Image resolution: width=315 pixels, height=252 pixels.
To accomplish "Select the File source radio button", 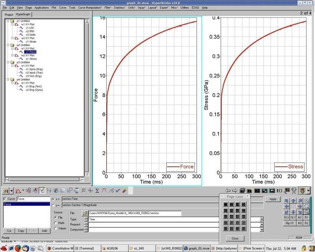I will (55, 218).
